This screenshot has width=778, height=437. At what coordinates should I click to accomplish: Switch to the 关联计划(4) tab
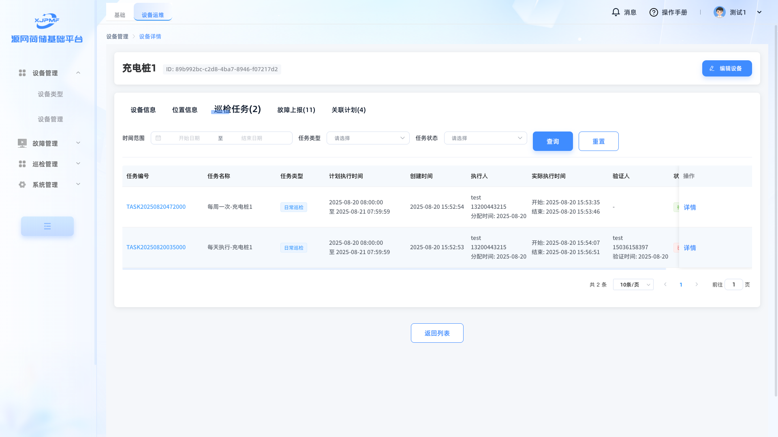pos(348,110)
